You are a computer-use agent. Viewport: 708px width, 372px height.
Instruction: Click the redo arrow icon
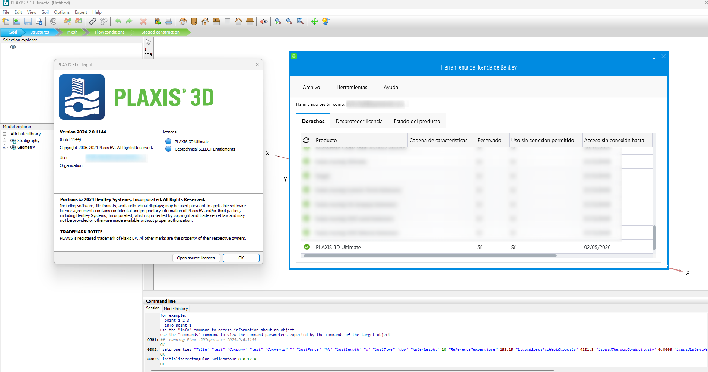pos(129,21)
